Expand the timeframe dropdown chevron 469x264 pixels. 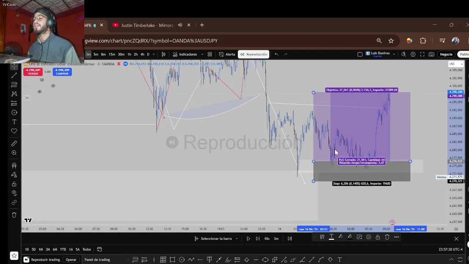154,54
